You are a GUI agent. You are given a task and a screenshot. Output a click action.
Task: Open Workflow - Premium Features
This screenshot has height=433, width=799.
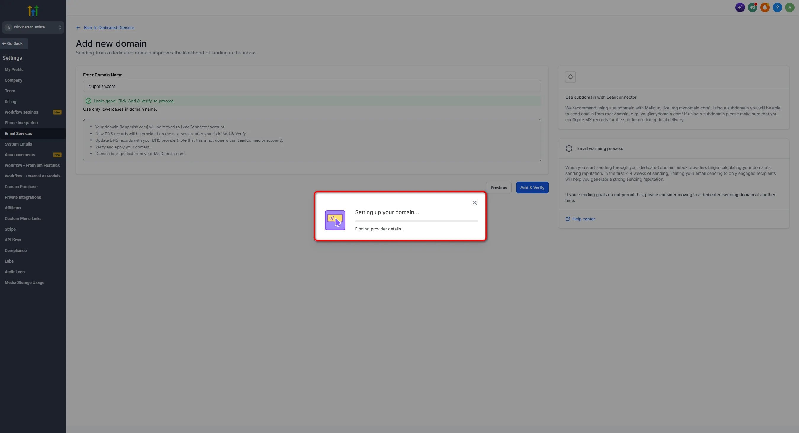coord(33,166)
